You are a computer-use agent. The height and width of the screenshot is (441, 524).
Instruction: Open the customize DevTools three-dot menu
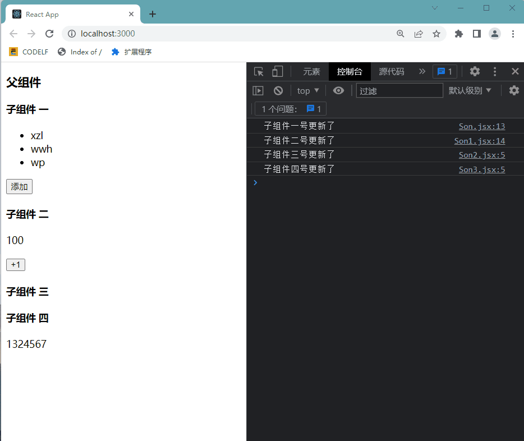coord(494,71)
